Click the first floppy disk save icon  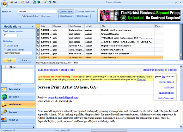tap(16, 2)
